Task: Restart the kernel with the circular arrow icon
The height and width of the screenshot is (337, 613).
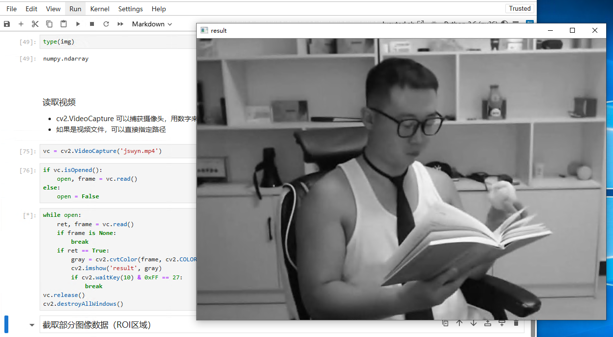Action: tap(106, 24)
